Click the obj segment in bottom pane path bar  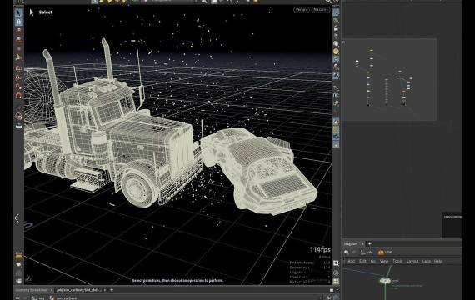coord(39,297)
